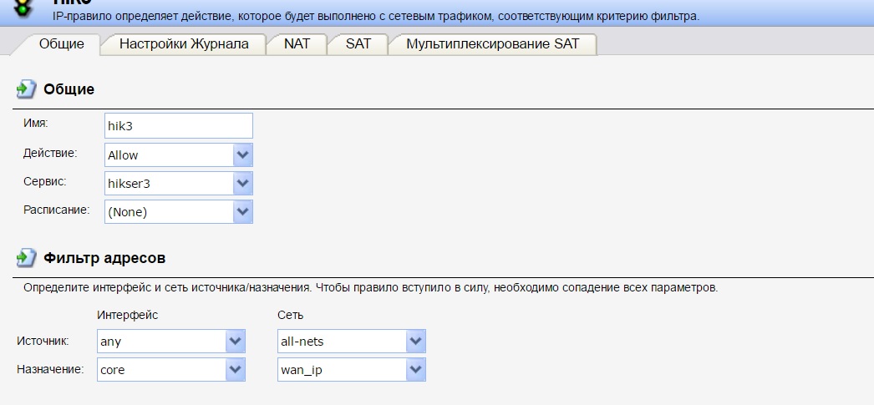Click the Allow action combo box
Image resolution: width=874 pixels, height=405 pixels.
tap(169, 155)
